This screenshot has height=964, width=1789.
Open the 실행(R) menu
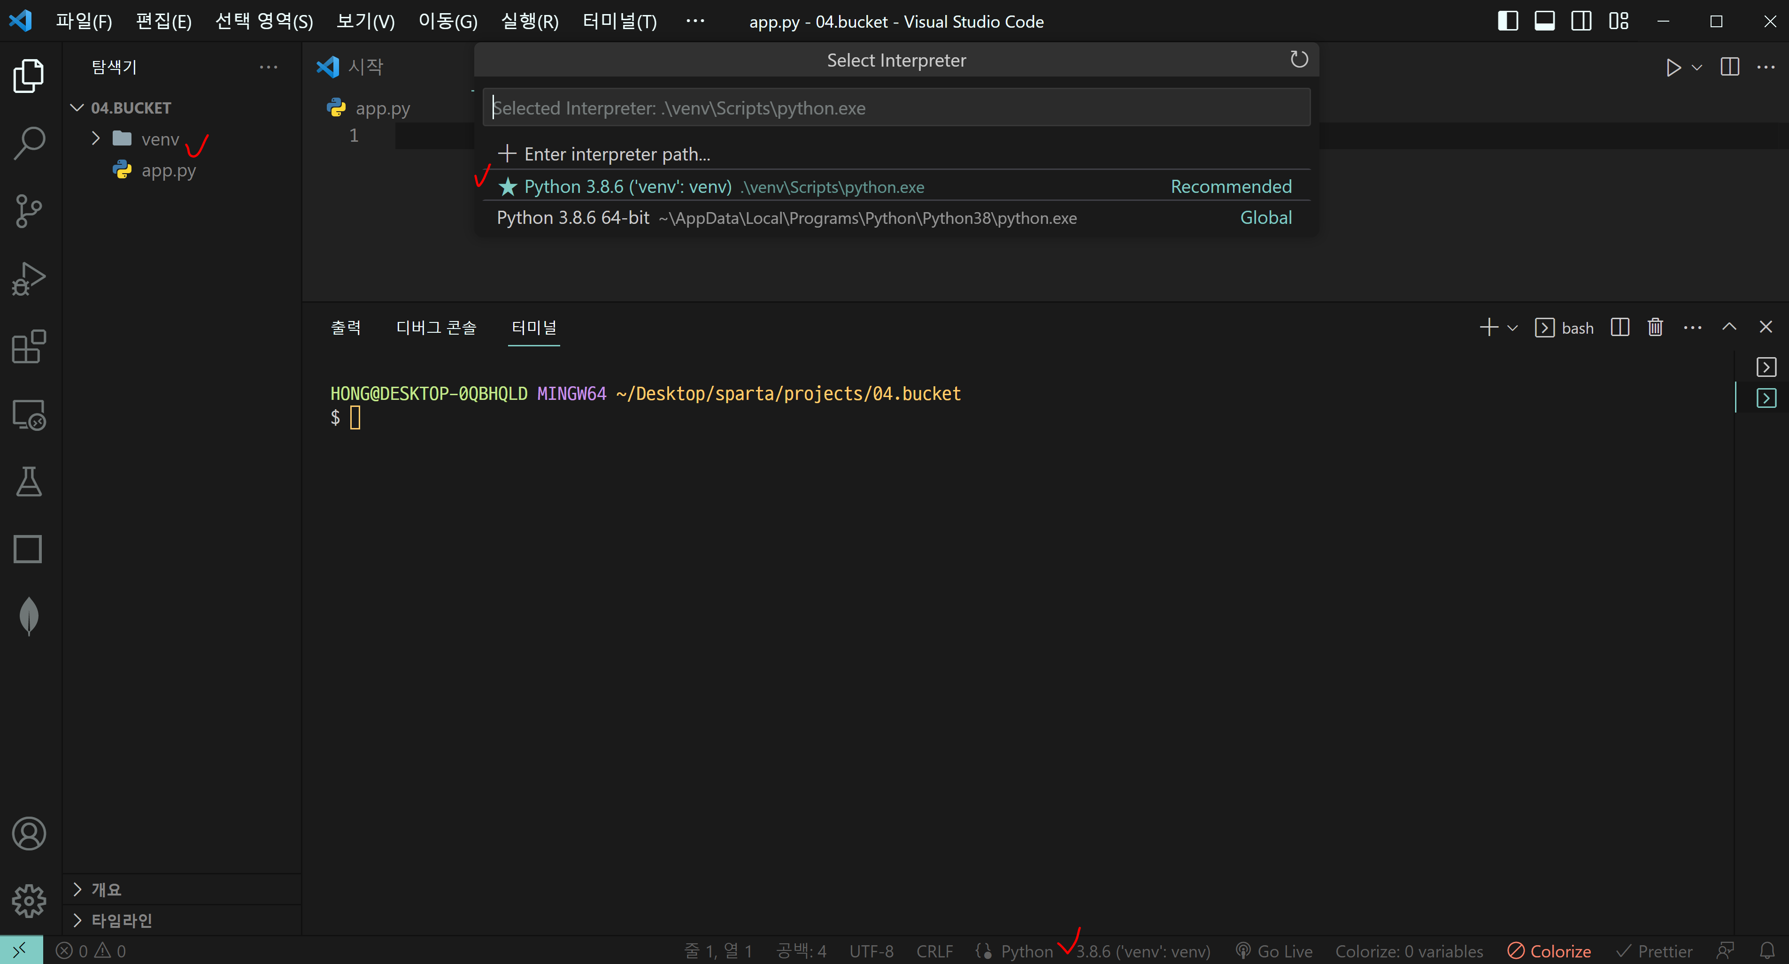tap(530, 21)
